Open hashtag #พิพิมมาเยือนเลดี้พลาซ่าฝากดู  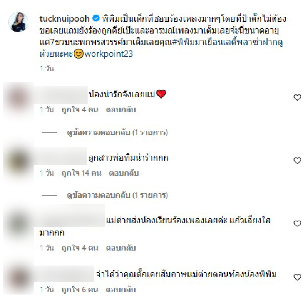tap(227, 42)
